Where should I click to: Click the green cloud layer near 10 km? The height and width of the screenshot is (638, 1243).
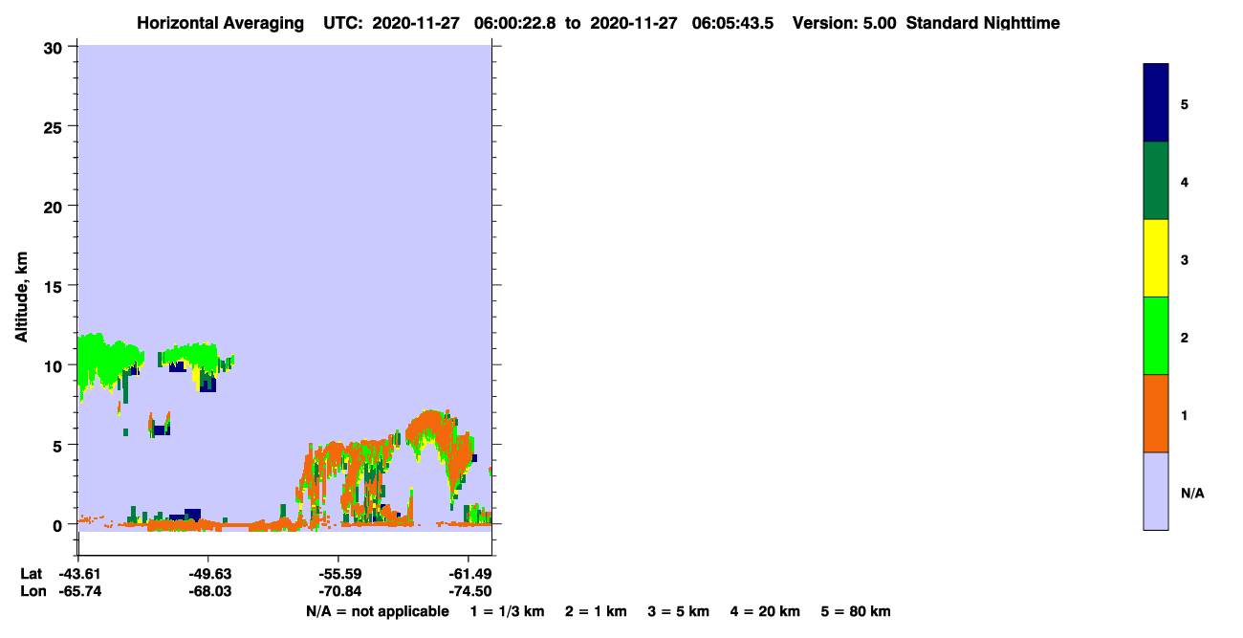coord(105,356)
